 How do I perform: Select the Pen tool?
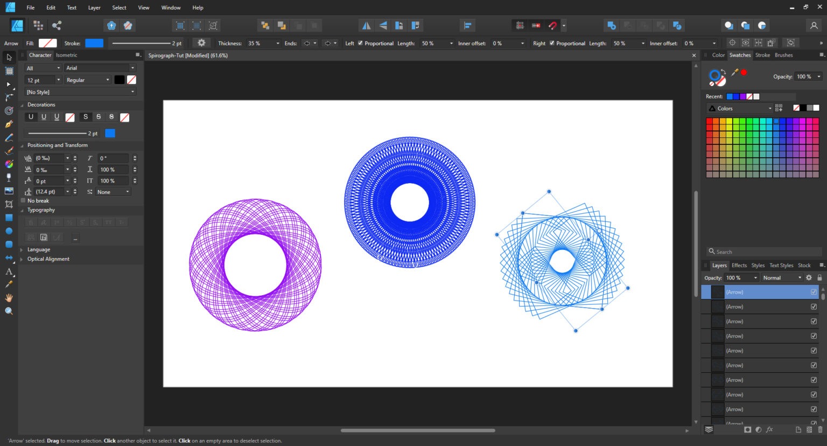point(9,124)
